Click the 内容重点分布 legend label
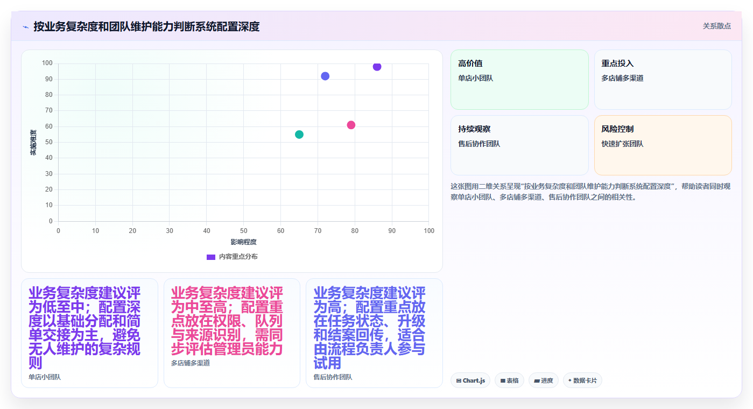The width and height of the screenshot is (753, 409). (238, 257)
